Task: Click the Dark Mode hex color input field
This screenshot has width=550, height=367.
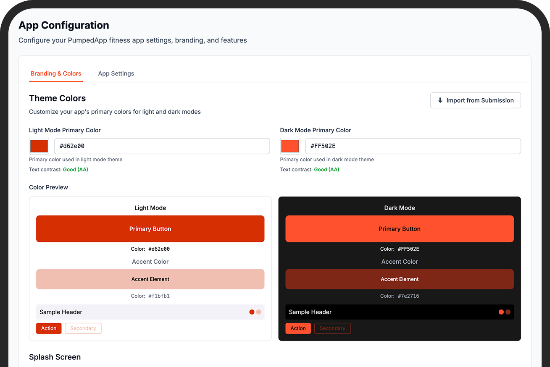Action: (413, 146)
